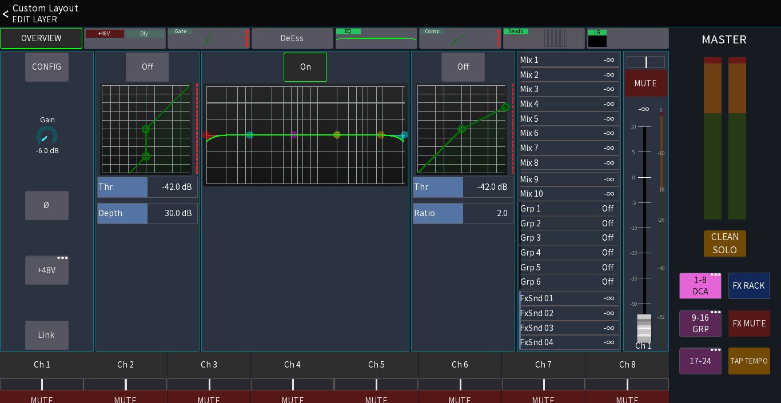Open the OVERVIEW tab
This screenshot has width=781, height=403.
click(x=41, y=38)
